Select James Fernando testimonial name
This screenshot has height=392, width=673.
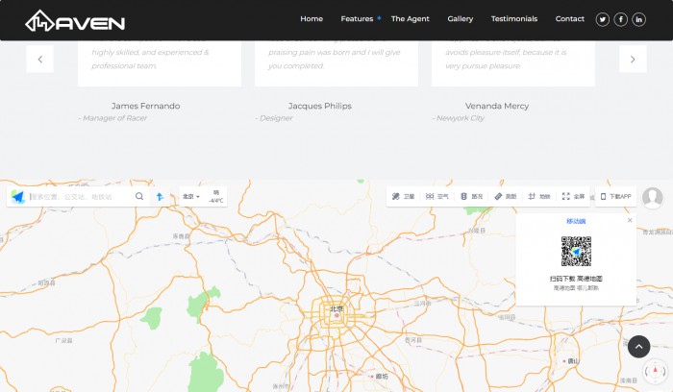click(x=145, y=106)
